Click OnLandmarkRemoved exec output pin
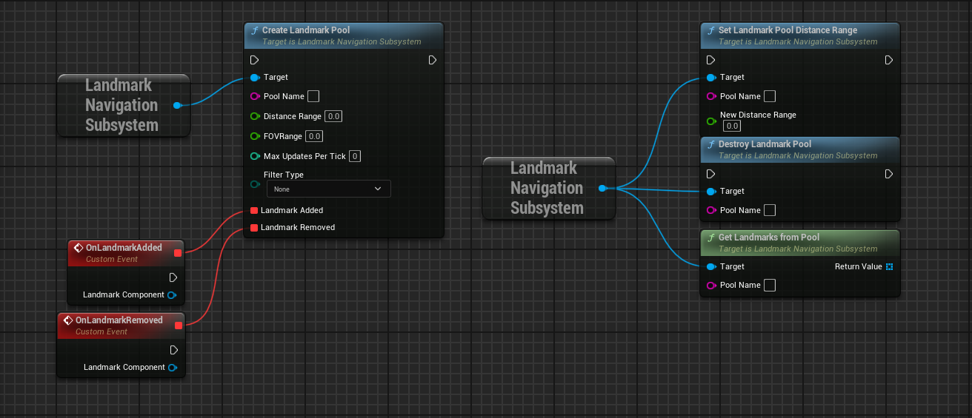 (x=174, y=350)
